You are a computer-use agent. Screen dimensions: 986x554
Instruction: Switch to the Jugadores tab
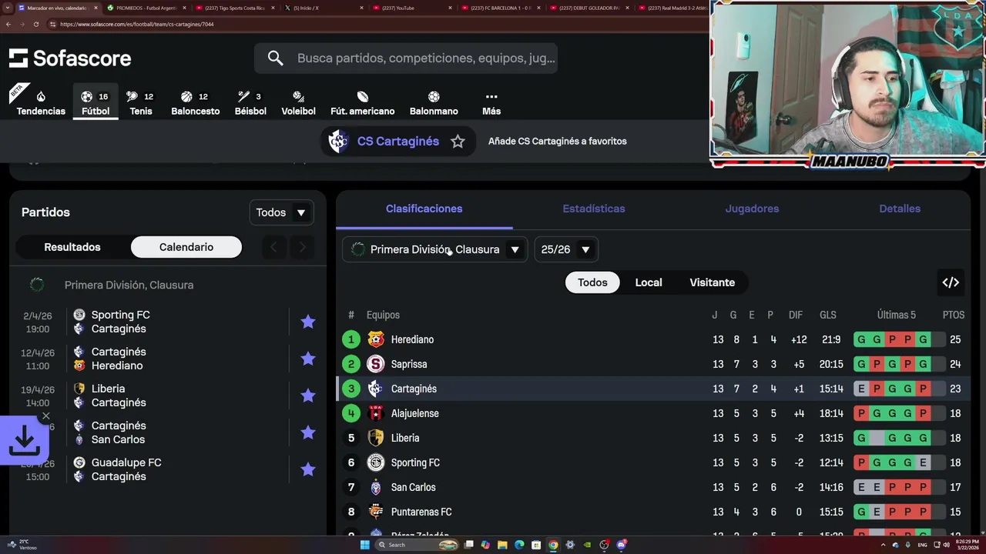(752, 209)
